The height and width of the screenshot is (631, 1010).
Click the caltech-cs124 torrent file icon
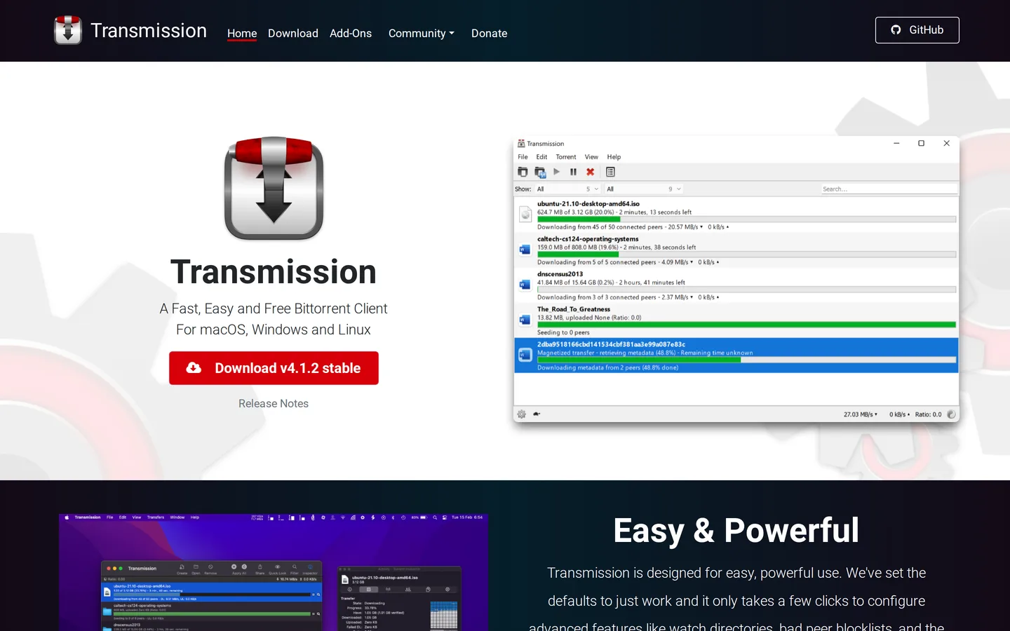tap(525, 250)
